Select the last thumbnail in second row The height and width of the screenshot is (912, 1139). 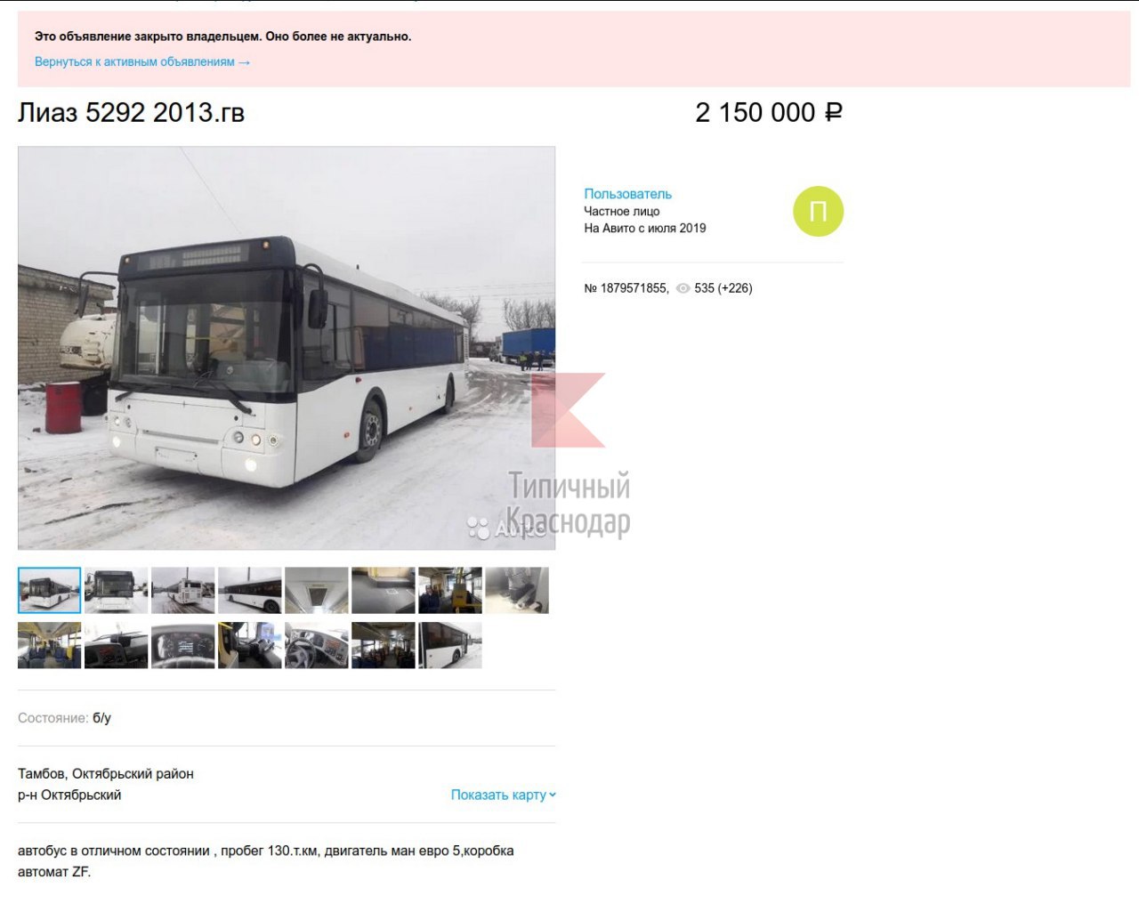point(450,645)
